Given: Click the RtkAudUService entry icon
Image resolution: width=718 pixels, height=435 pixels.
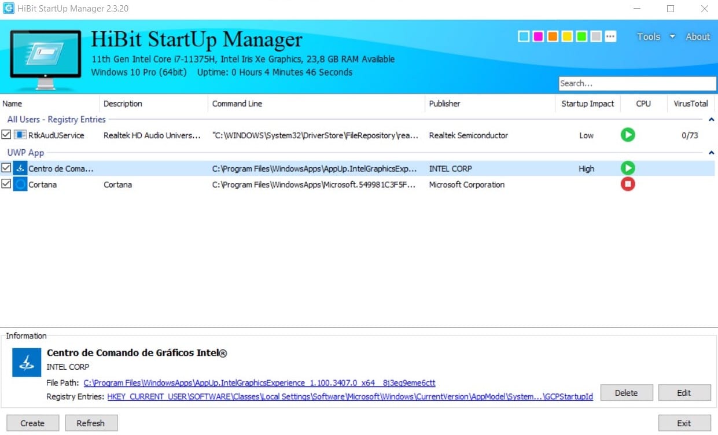Looking at the screenshot, I should (20, 135).
